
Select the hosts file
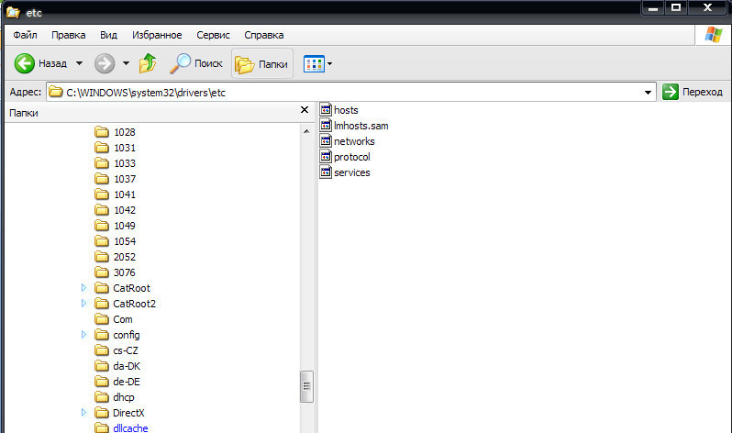click(x=346, y=110)
